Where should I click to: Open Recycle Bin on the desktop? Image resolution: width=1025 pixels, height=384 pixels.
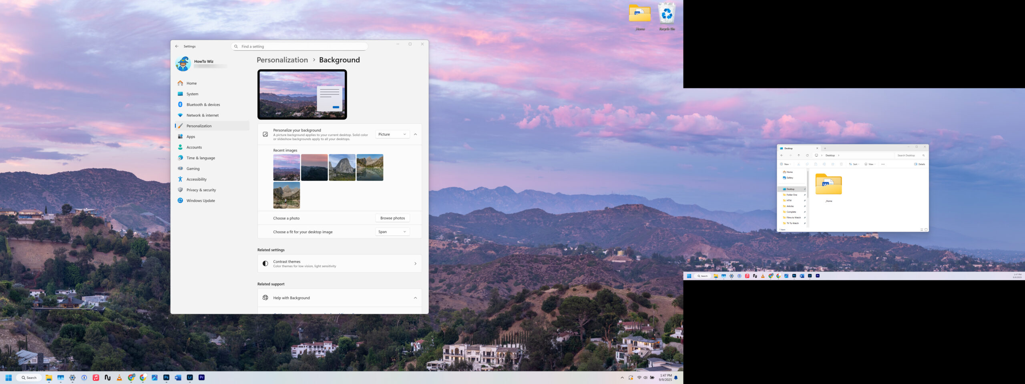point(667,16)
